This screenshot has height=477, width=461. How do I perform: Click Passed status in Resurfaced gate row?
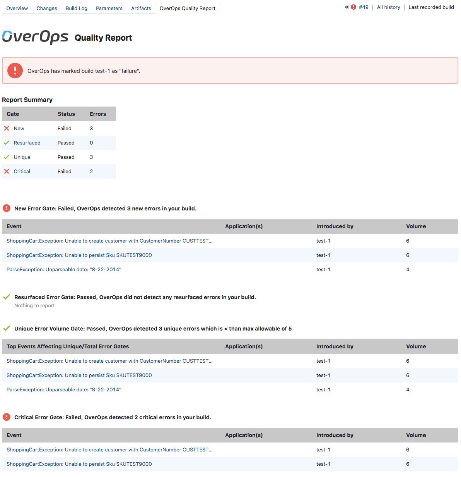(x=66, y=143)
